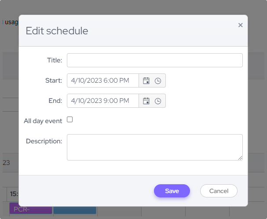Select the blue event block behind dialog
This screenshot has height=219, width=267.
(75, 209)
